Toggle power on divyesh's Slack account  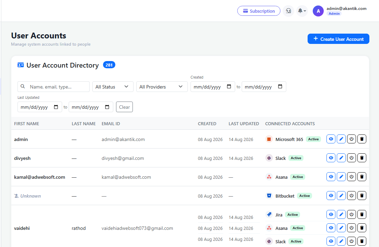(352, 158)
